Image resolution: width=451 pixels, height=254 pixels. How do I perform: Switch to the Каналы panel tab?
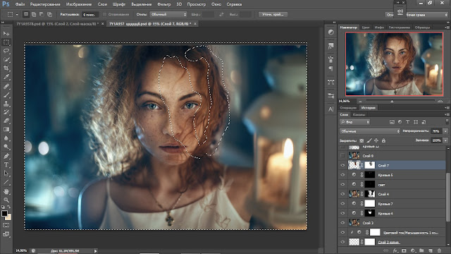point(359,114)
